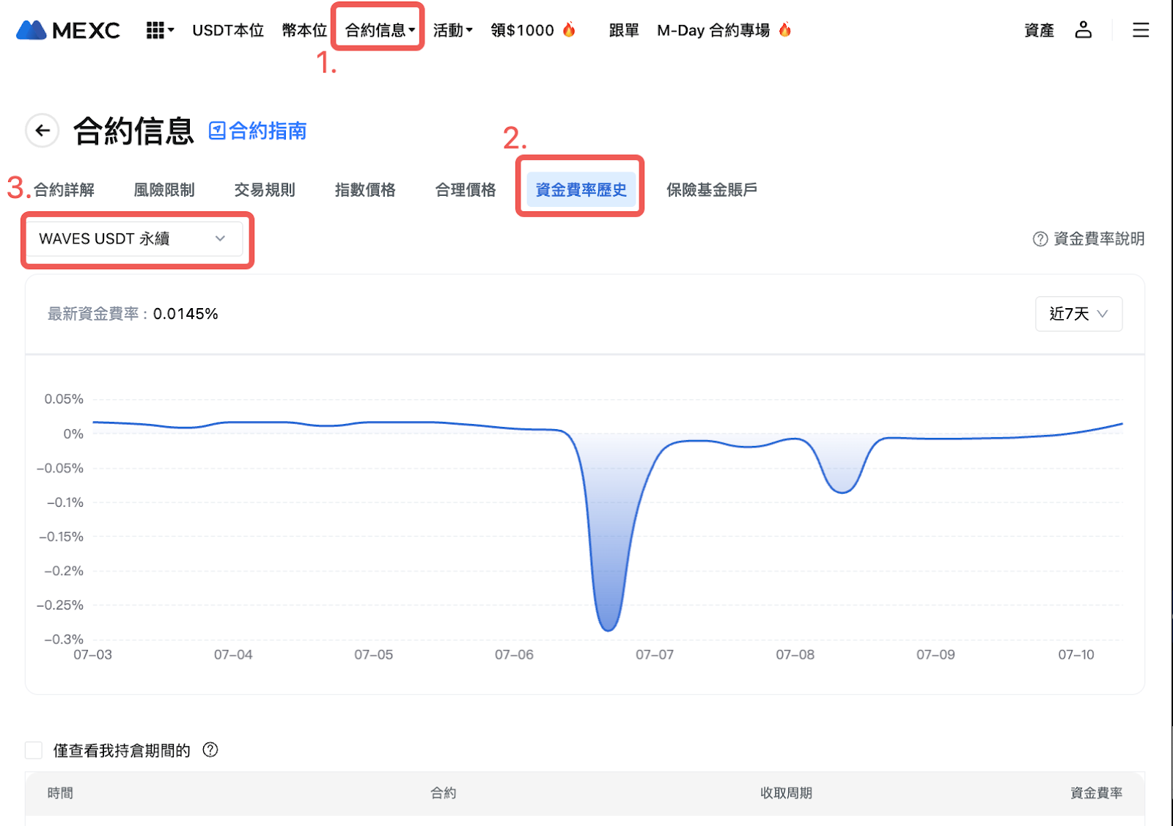Expand the WAVES USDT 永續 contract dropdown
Viewport: 1173px width, 826px height.
click(x=133, y=239)
